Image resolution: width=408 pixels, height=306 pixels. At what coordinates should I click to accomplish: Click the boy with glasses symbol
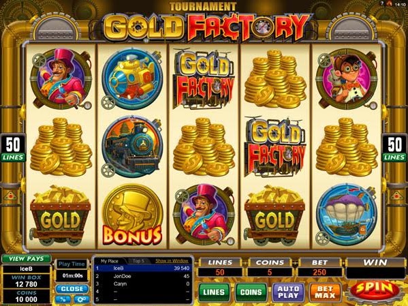[x=346, y=78]
